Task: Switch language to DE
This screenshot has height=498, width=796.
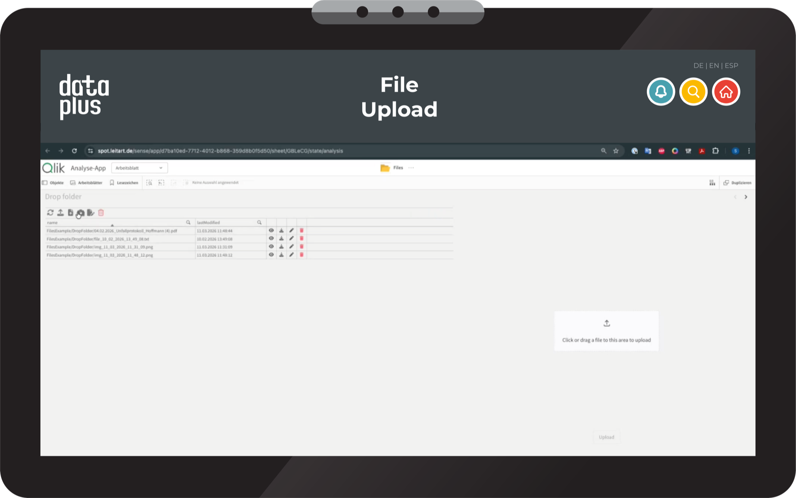Action: pos(698,65)
